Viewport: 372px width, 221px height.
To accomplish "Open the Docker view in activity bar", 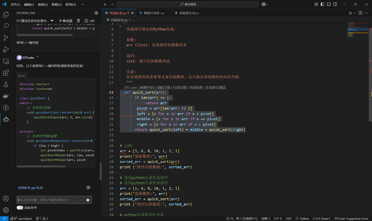I will click(6, 96).
